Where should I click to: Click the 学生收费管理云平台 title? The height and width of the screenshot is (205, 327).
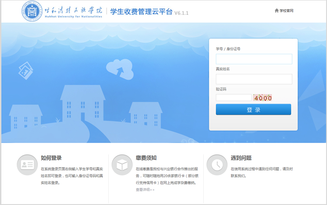(141, 12)
